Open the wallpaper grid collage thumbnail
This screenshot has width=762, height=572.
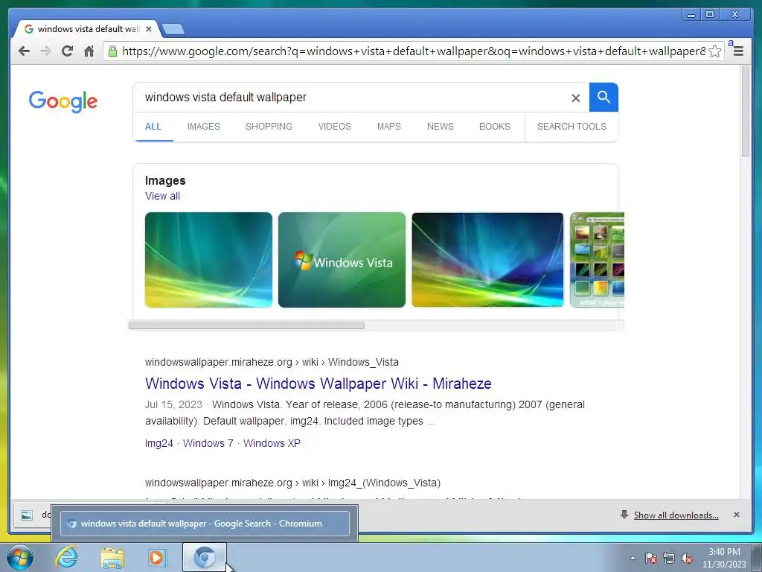[597, 260]
